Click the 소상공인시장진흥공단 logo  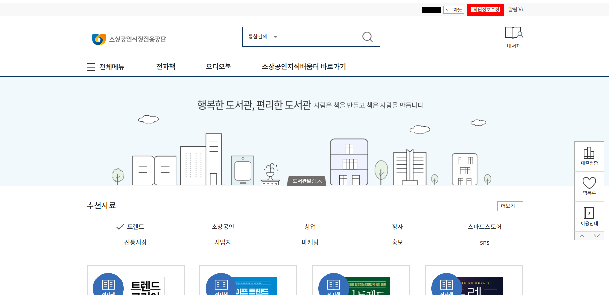[x=129, y=38]
